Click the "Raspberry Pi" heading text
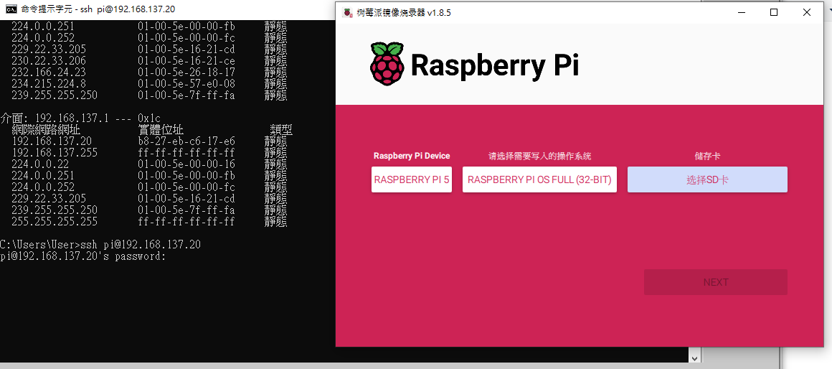 (x=494, y=65)
